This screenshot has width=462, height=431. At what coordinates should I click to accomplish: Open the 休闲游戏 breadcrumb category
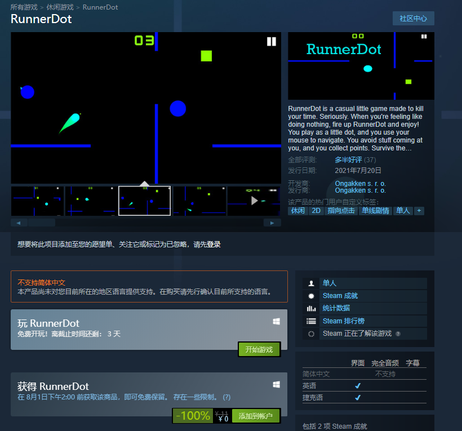tap(60, 7)
